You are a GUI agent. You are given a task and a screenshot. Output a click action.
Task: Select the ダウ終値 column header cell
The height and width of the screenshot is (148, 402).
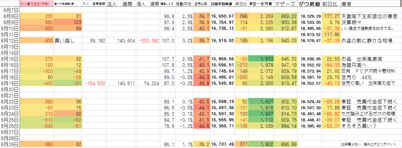click(x=309, y=4)
